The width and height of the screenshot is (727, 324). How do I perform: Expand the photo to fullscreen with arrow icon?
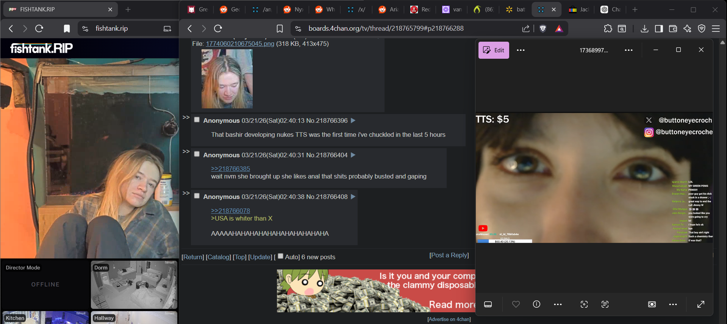point(701,304)
